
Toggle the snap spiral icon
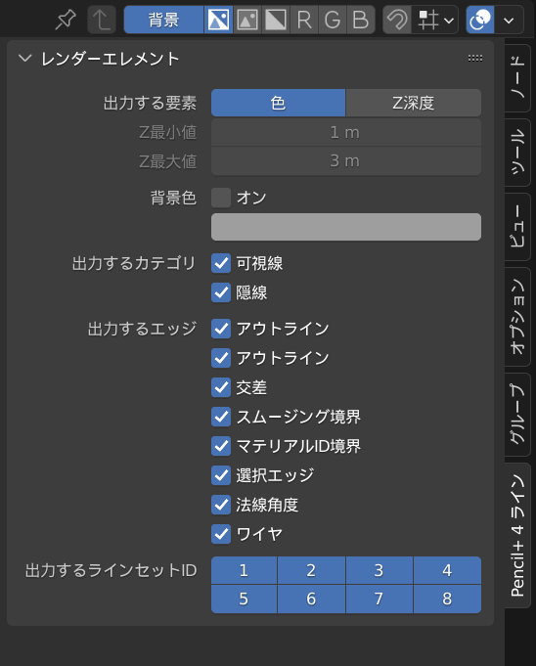coord(397,20)
